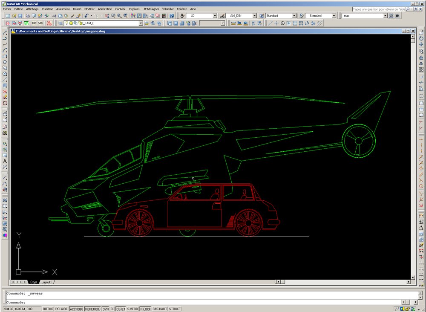Toggle BAS-HAUT in the status bar
The width and height of the screenshot is (426, 312).
(160, 309)
